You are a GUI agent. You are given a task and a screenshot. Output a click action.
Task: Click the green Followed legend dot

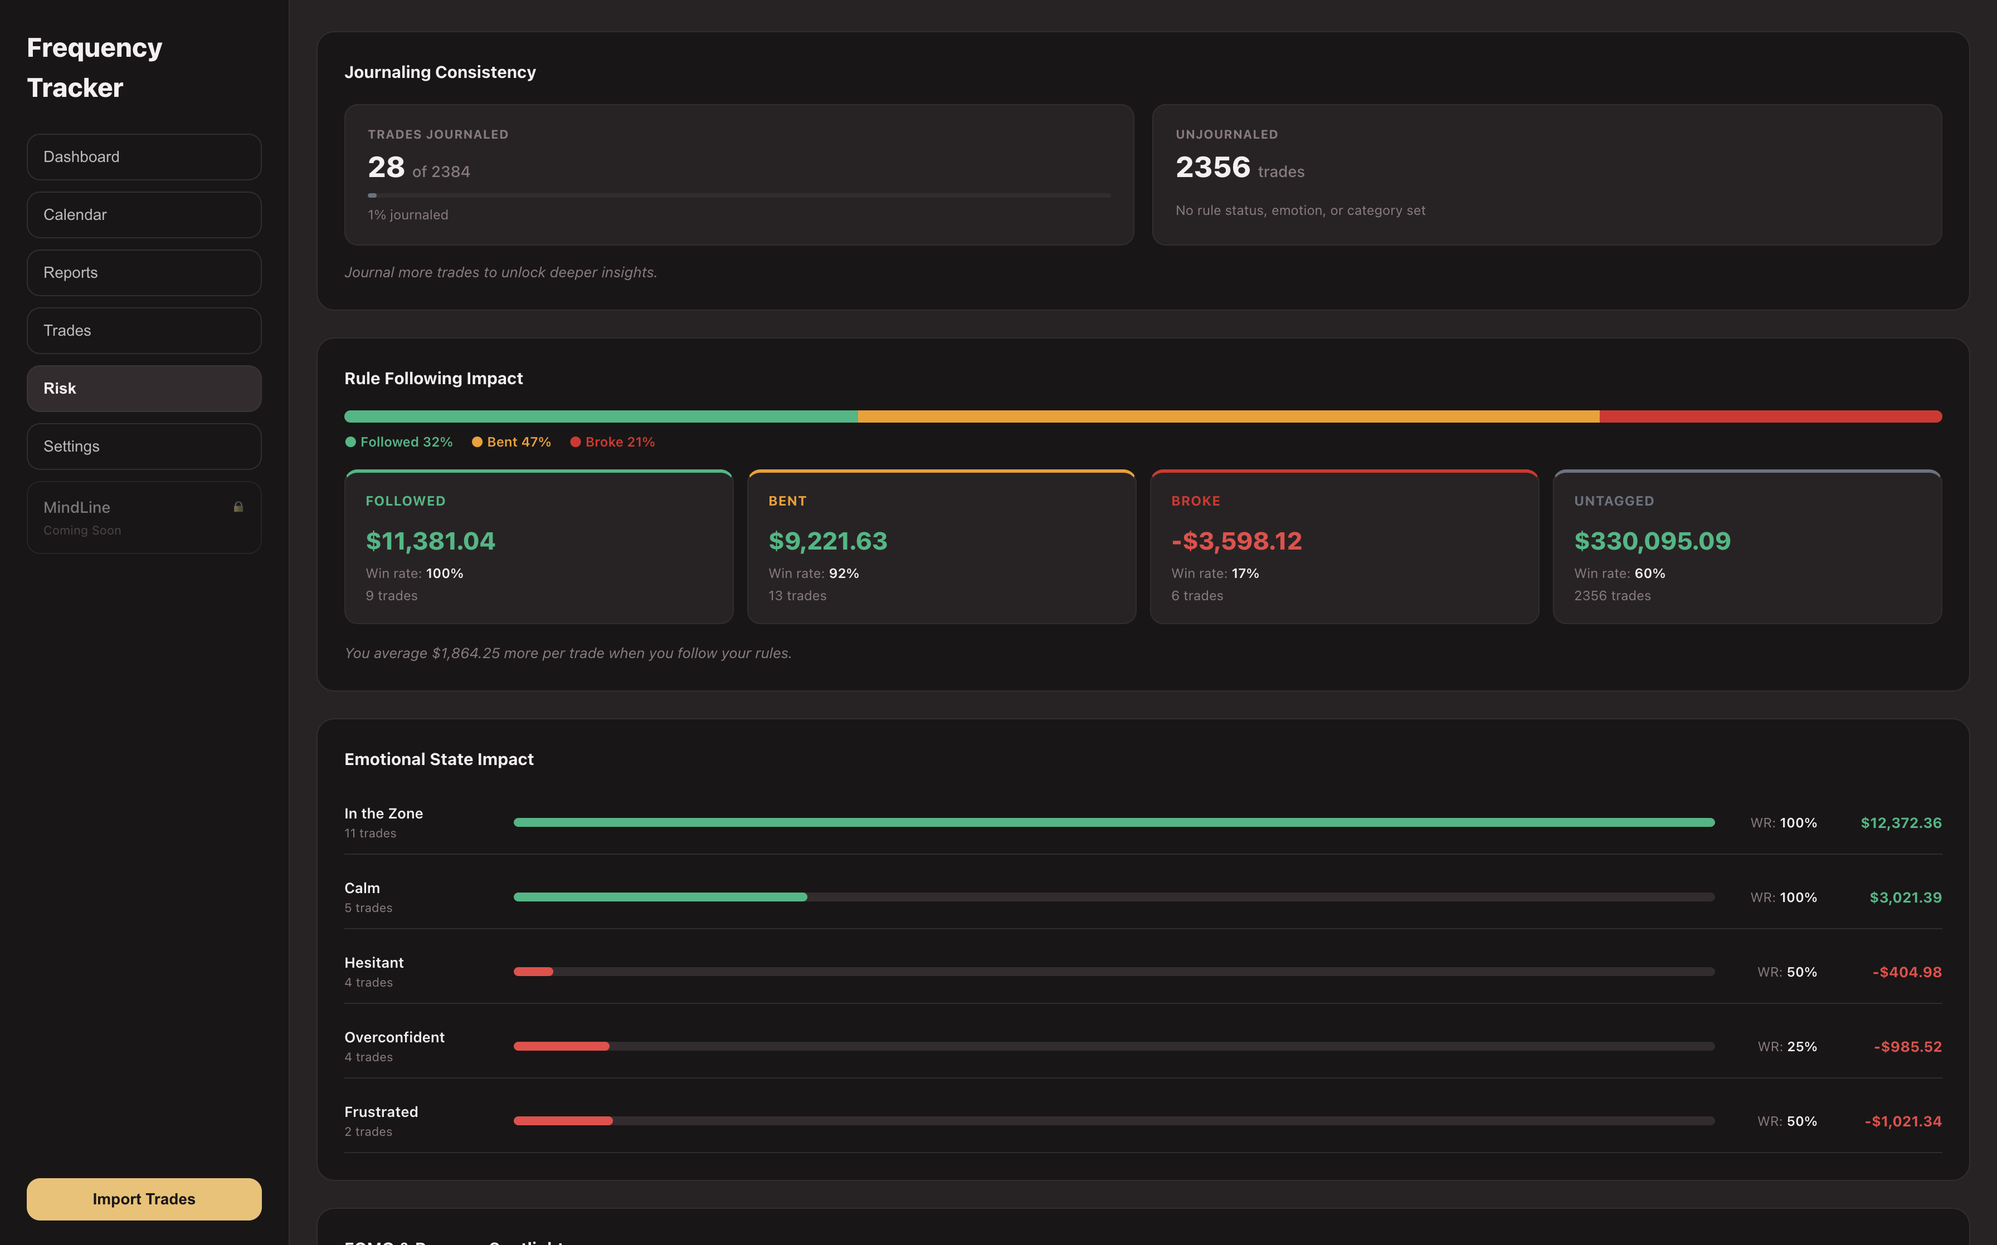point(350,442)
